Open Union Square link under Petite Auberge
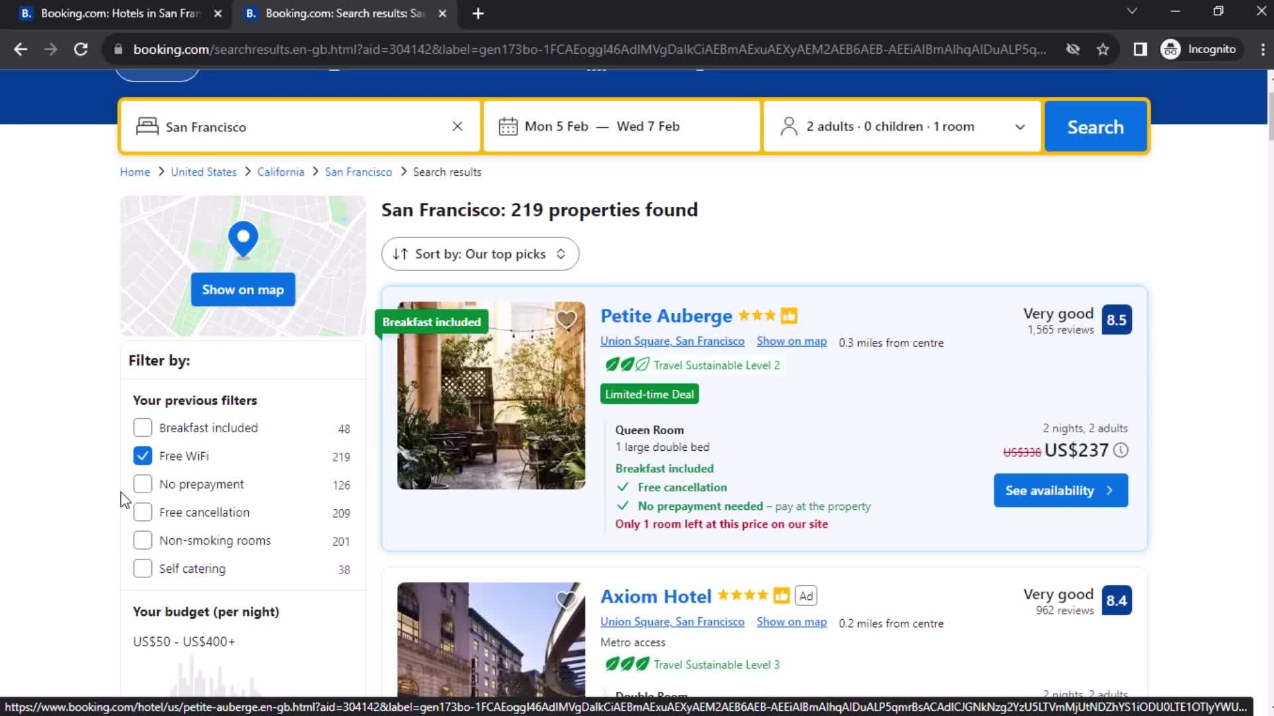This screenshot has height=716, width=1274. pos(672,341)
